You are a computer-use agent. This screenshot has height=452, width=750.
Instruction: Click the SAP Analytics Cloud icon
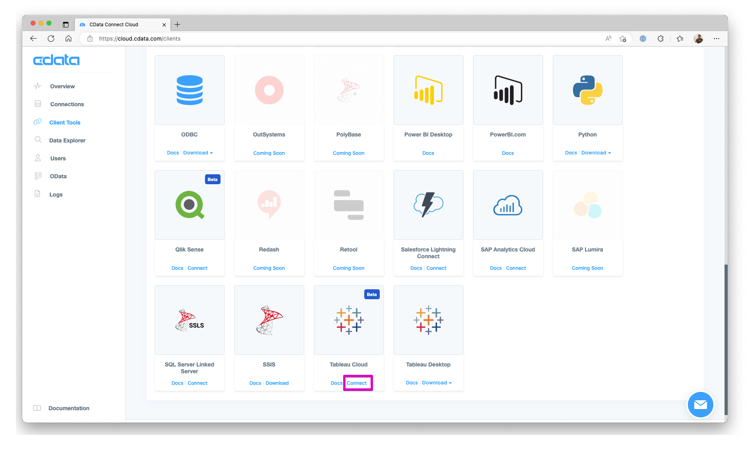point(508,205)
